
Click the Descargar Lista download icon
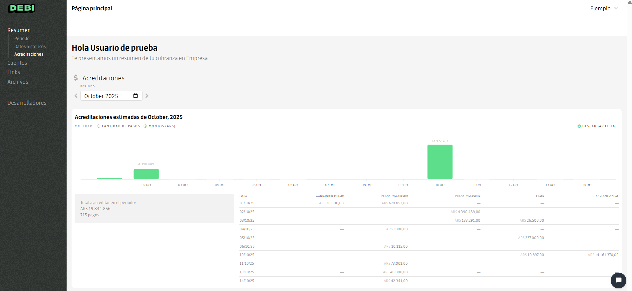point(579,126)
